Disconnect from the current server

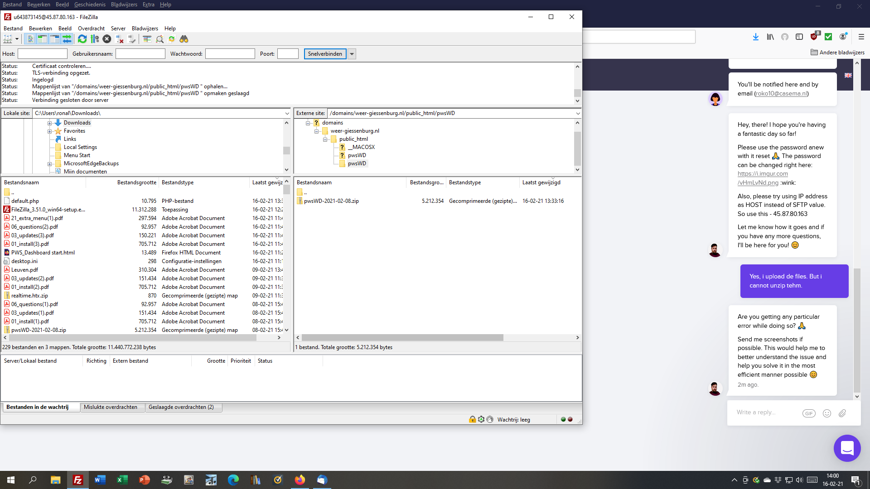[119, 39]
